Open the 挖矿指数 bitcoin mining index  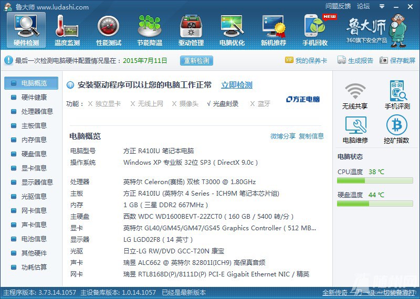coord(396,130)
